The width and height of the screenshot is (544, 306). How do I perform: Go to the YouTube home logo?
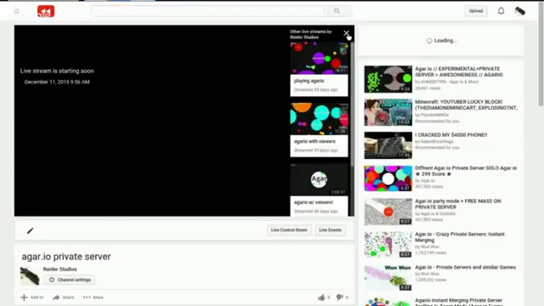[46, 11]
